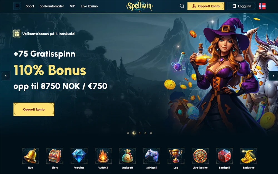Select the Jackpott money bag icon
The image size is (278, 174).
[x=128, y=156]
